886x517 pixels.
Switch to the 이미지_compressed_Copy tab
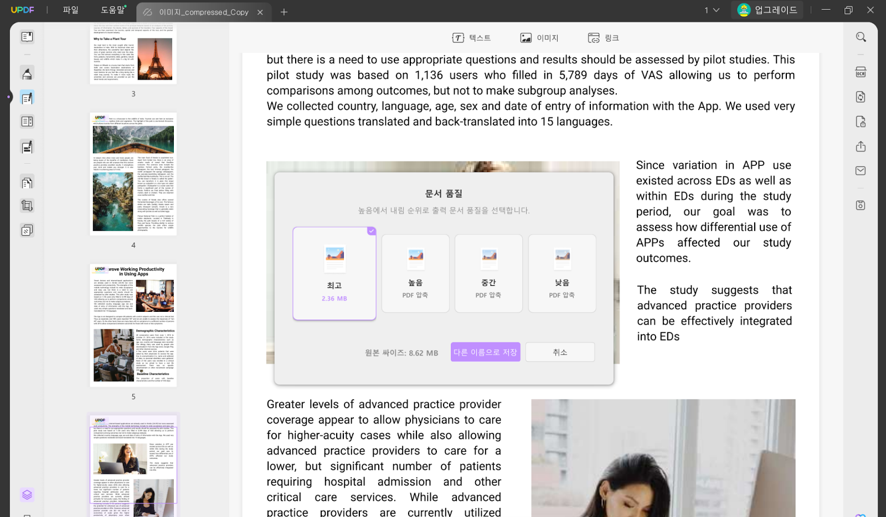204,12
